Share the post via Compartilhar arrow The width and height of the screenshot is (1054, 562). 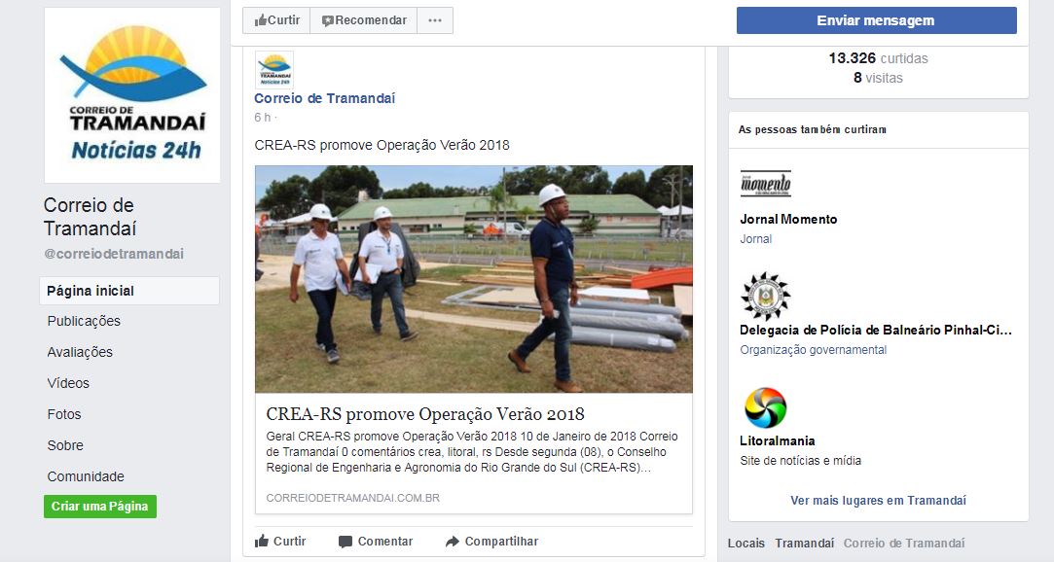click(x=492, y=542)
